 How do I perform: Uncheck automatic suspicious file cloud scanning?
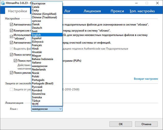click(x=11, y=25)
